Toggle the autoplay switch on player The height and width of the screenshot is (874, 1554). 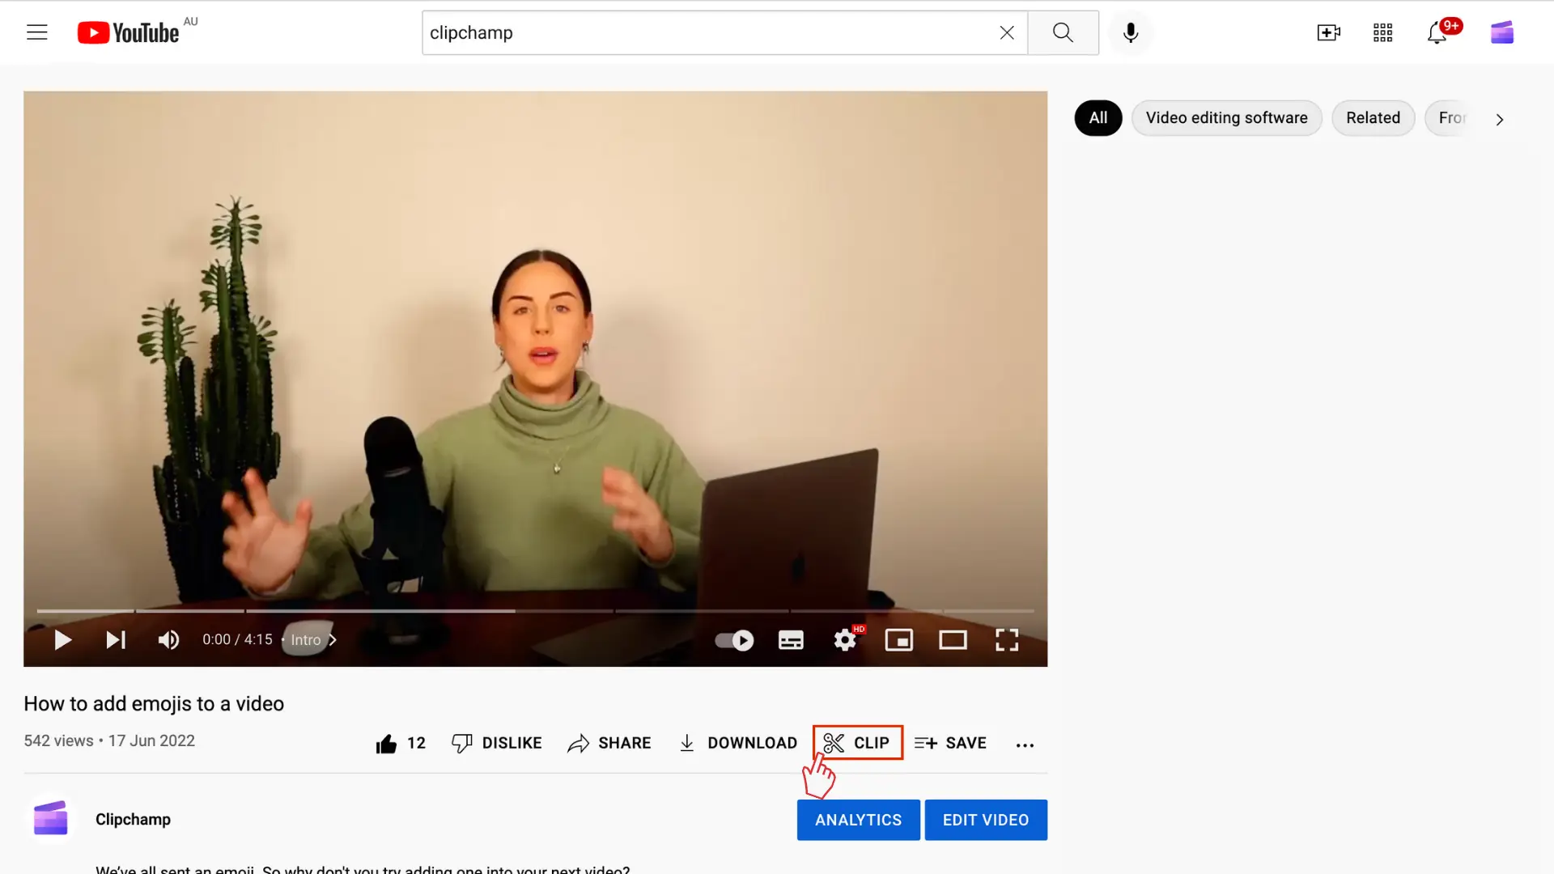click(736, 639)
